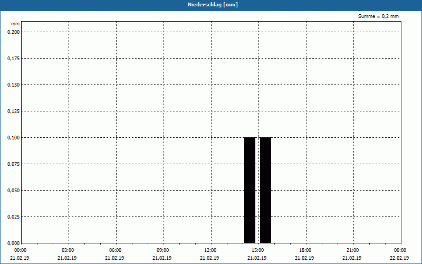The height and width of the screenshot is (264, 422).
Task: Select the Summe = 0,2 mm label
Action: [378, 16]
